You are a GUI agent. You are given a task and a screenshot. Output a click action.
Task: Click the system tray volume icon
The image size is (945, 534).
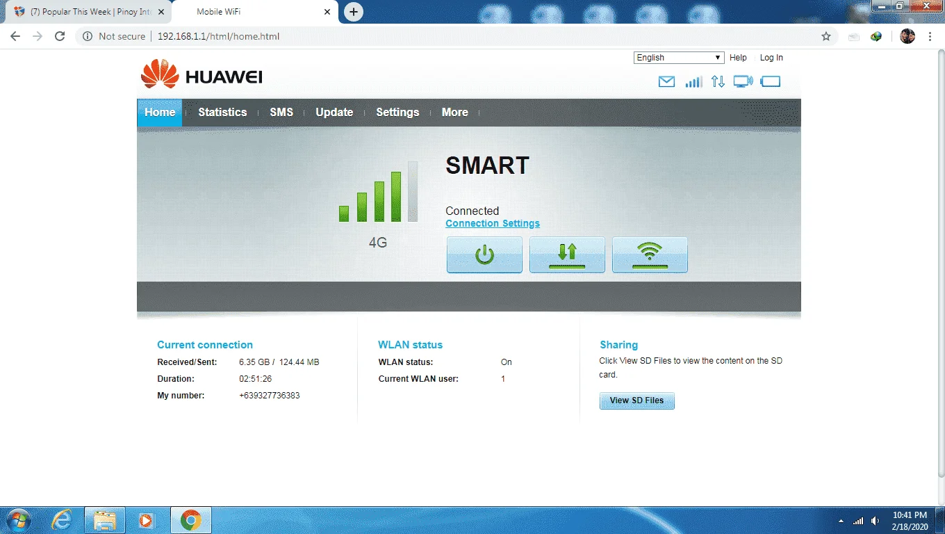[875, 521]
